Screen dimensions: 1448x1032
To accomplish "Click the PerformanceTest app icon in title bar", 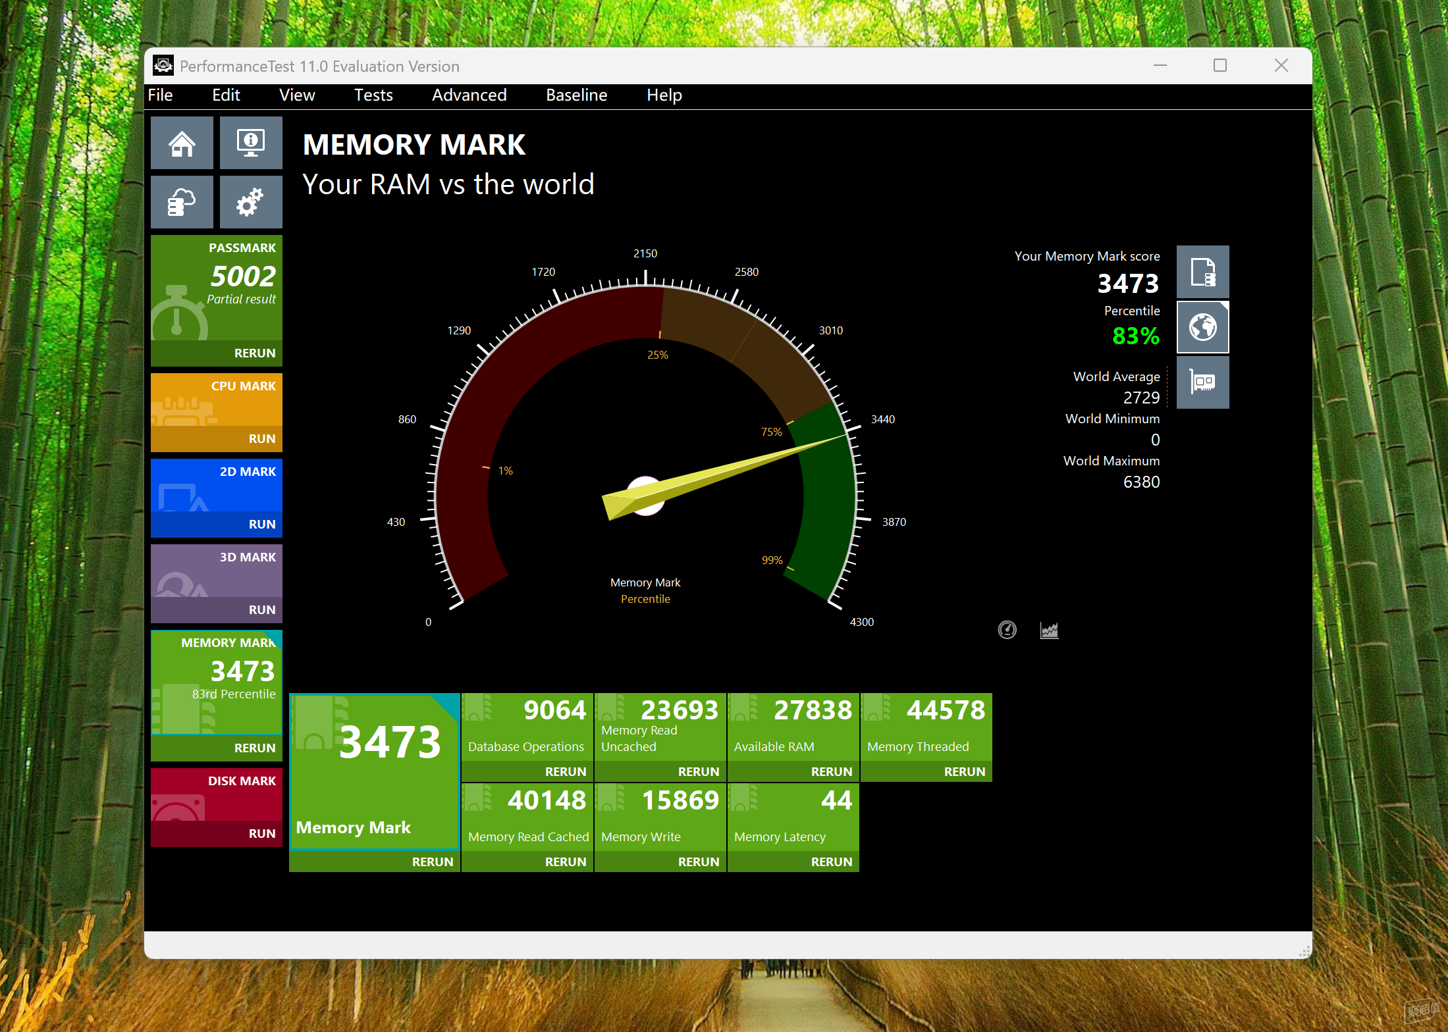I will tap(163, 66).
